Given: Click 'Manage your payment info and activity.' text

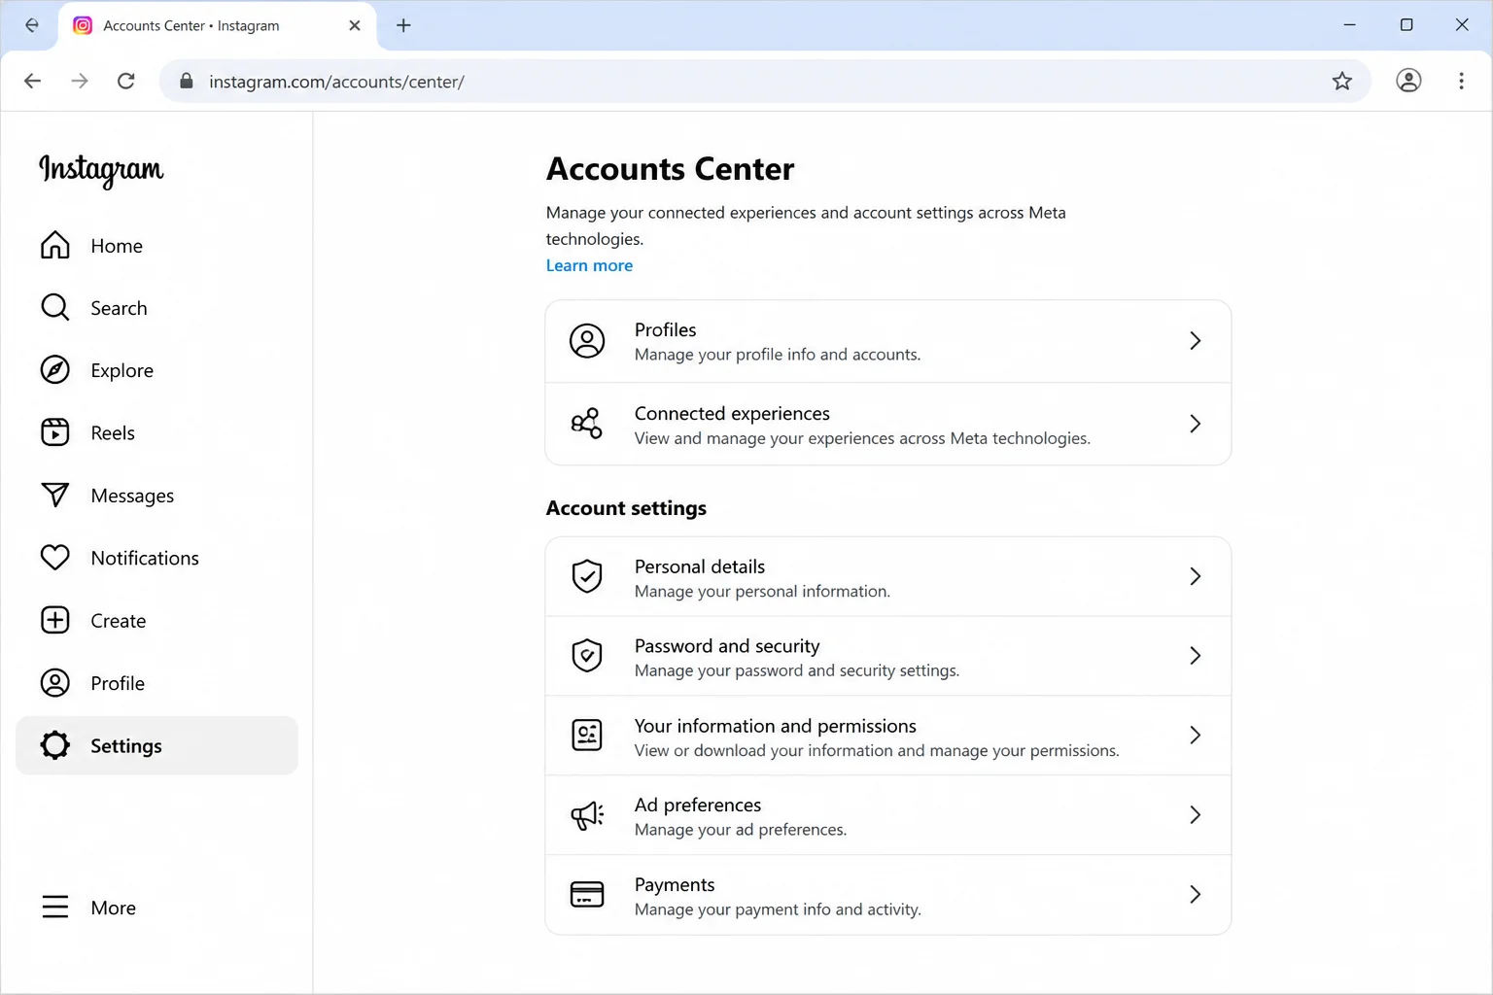Looking at the screenshot, I should (x=778, y=909).
